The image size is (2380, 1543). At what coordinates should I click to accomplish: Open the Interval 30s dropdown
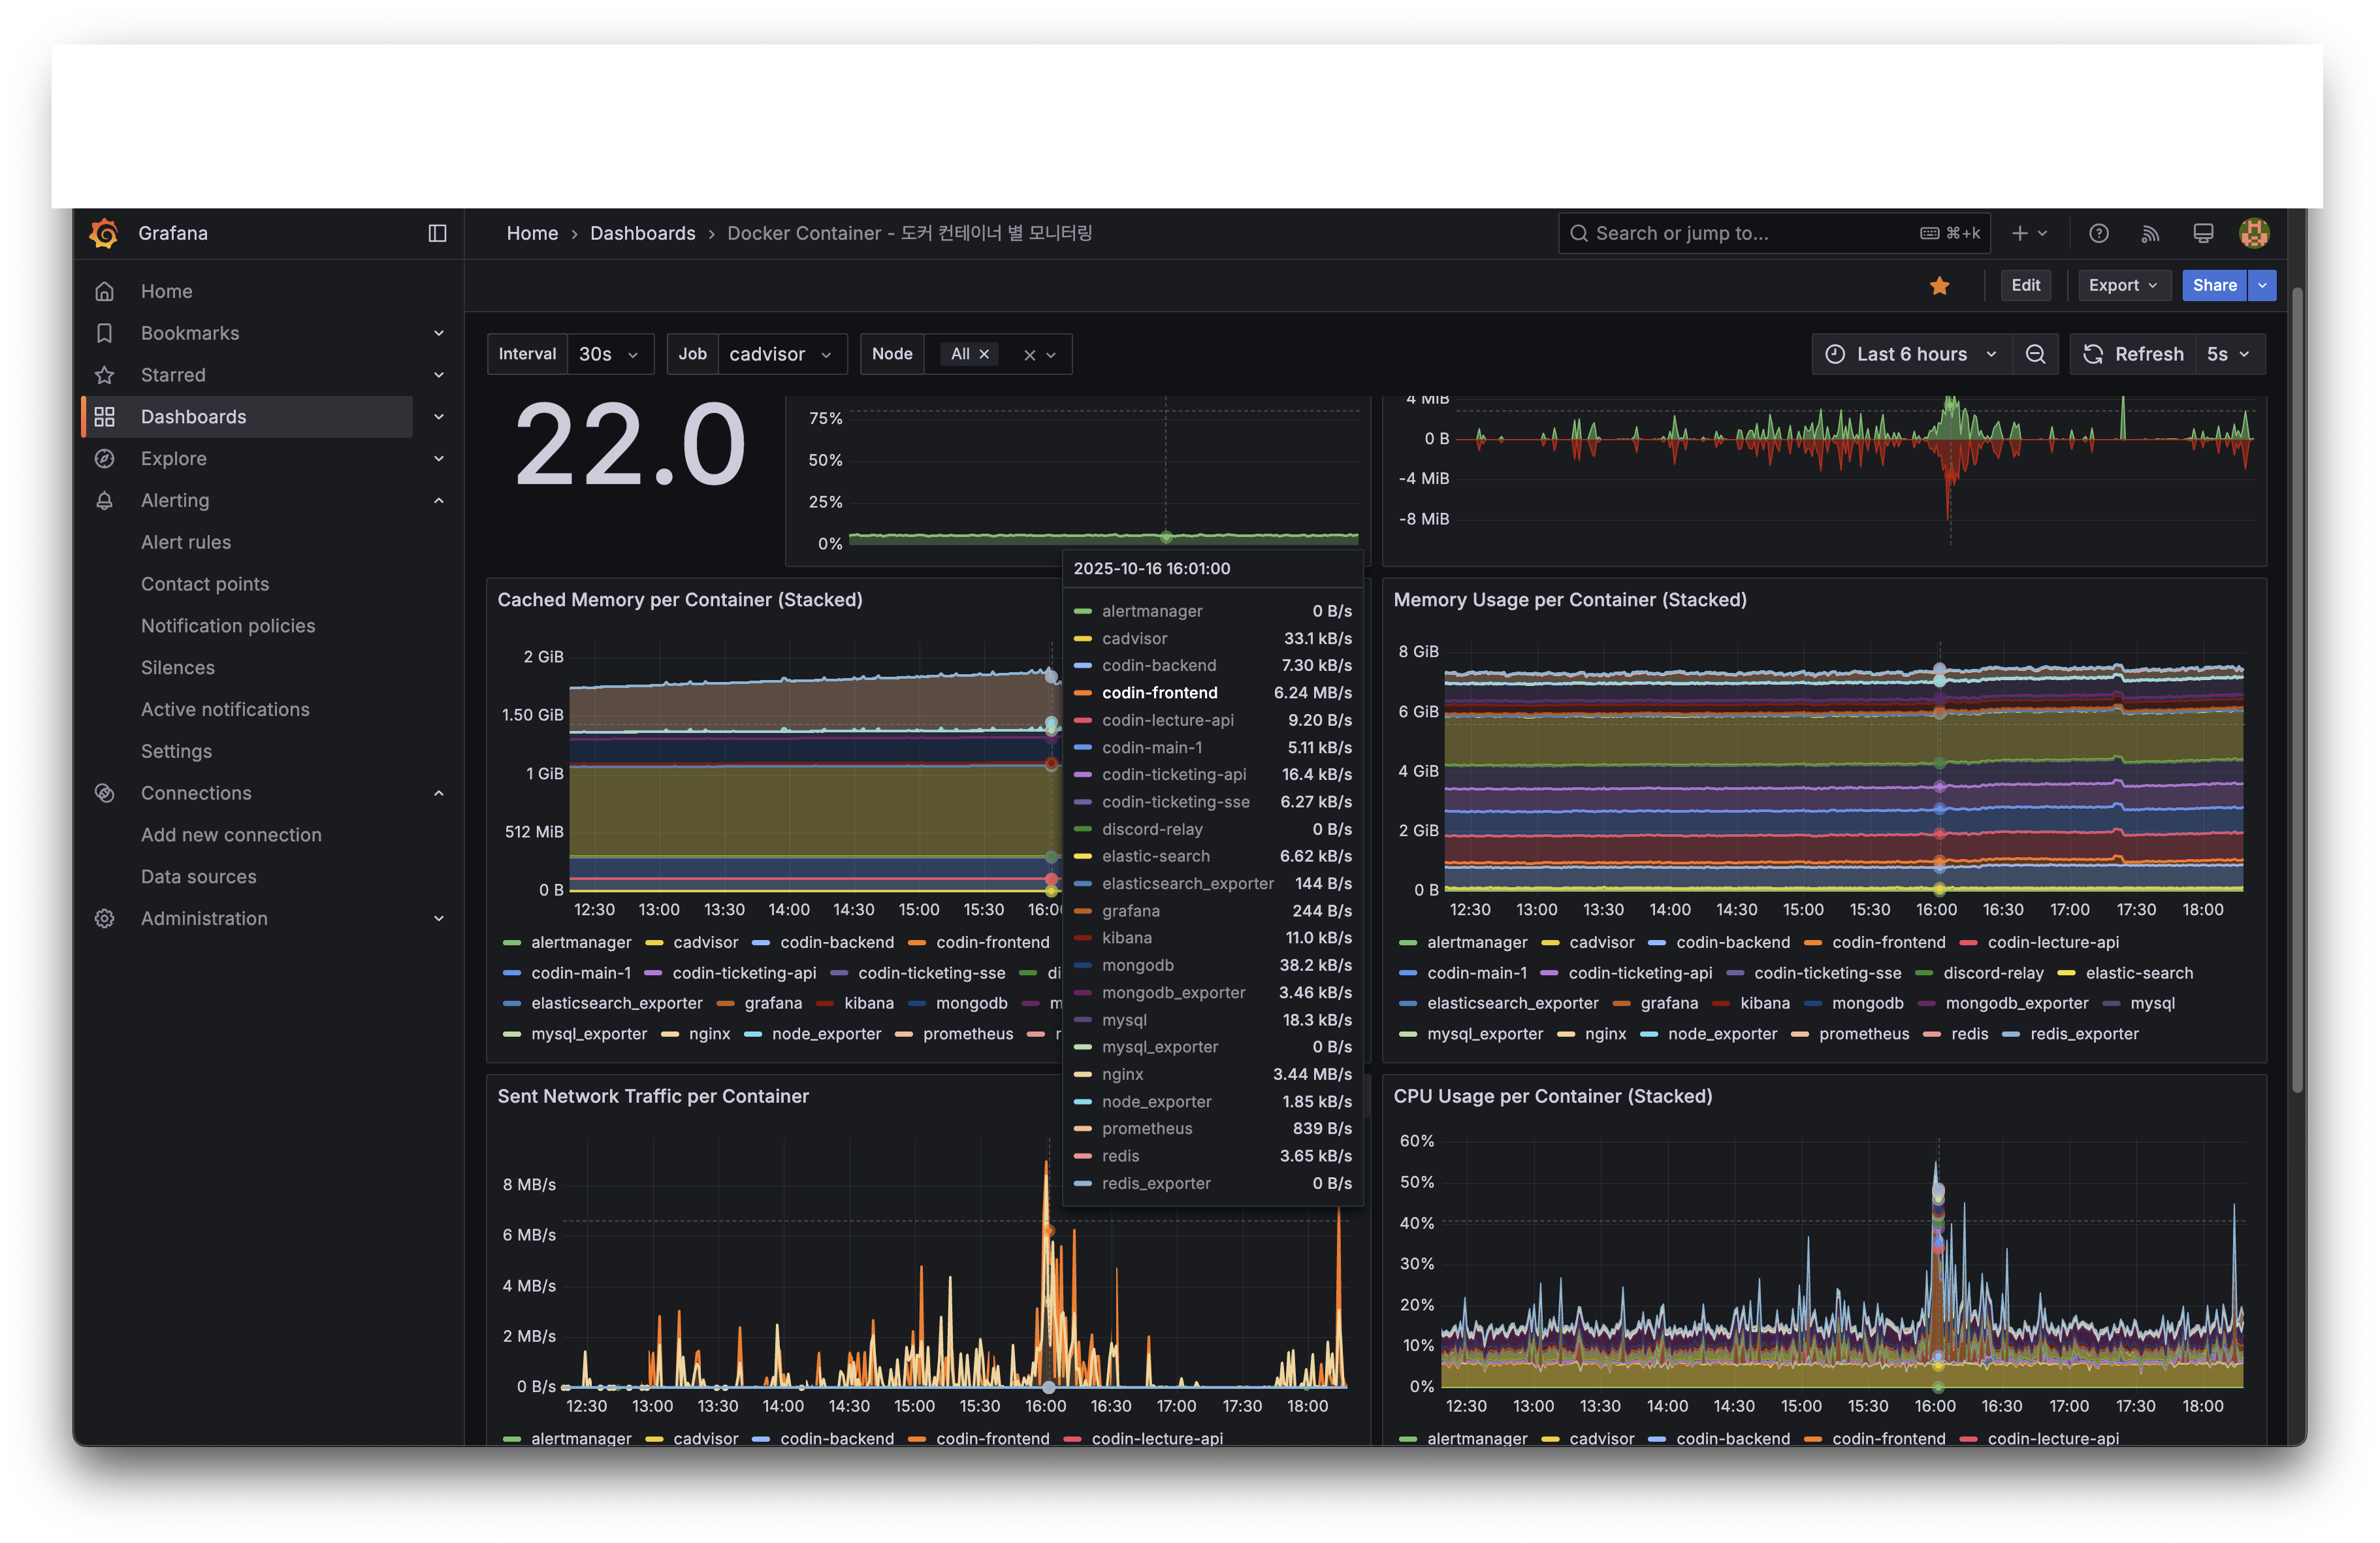(x=609, y=354)
